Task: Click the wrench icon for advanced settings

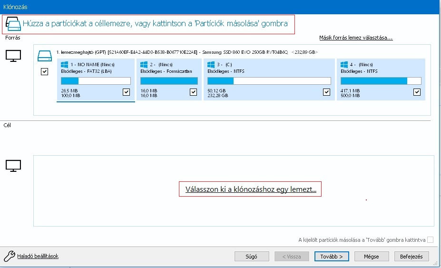Action: [x=9, y=256]
